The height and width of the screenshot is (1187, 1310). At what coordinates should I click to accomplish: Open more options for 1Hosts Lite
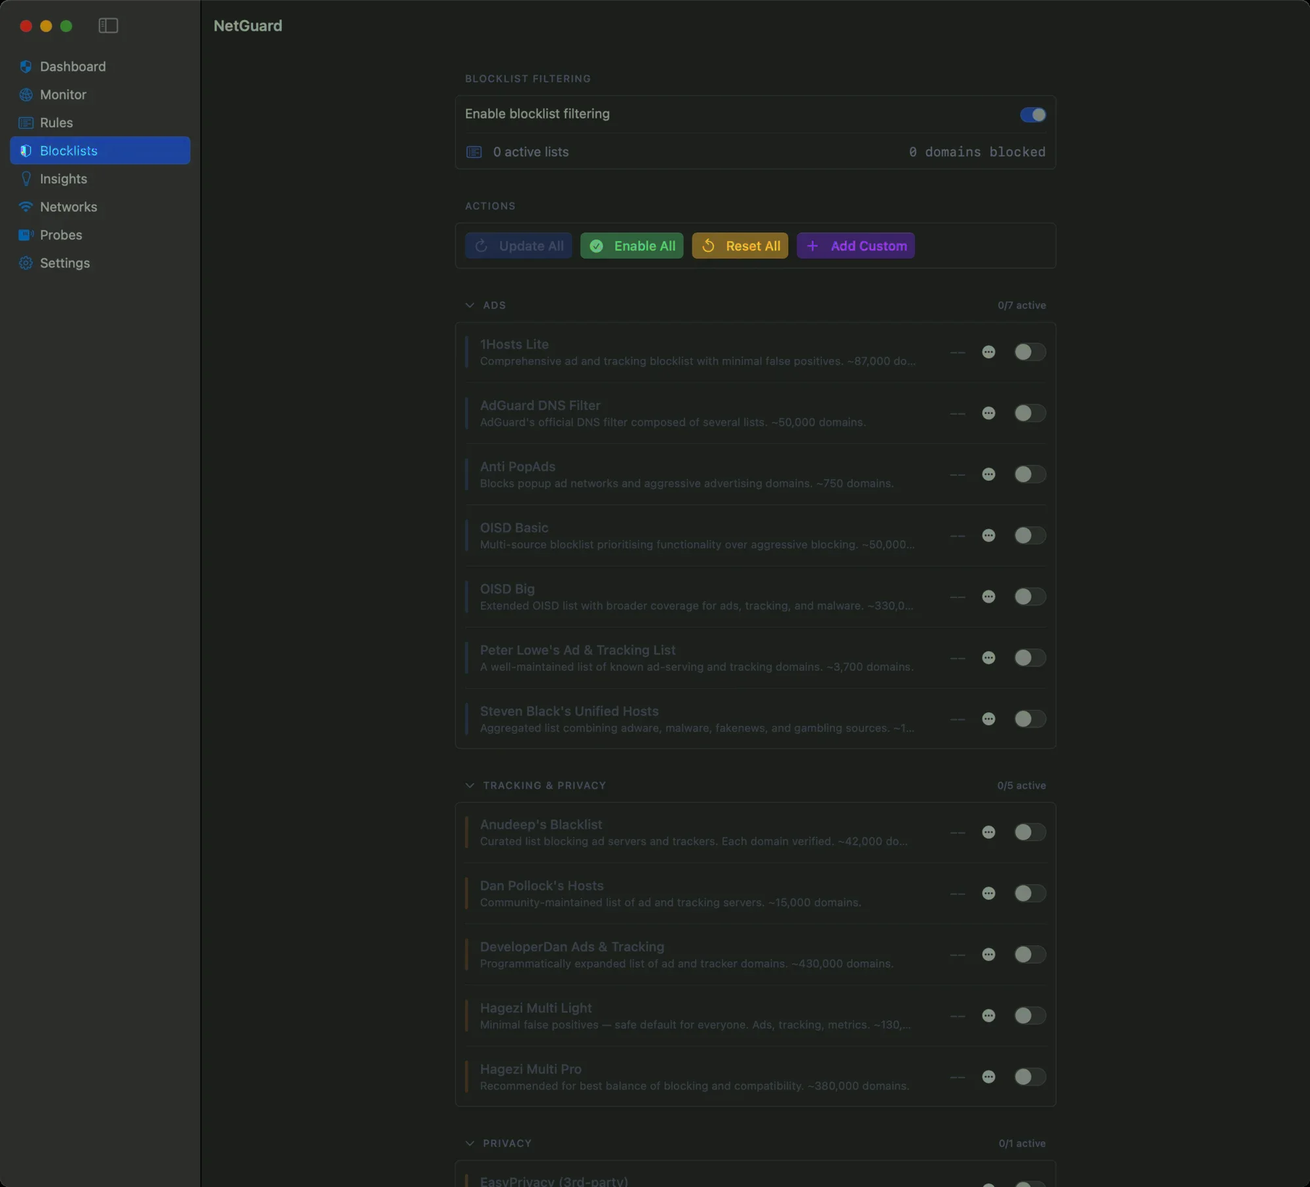tap(988, 352)
